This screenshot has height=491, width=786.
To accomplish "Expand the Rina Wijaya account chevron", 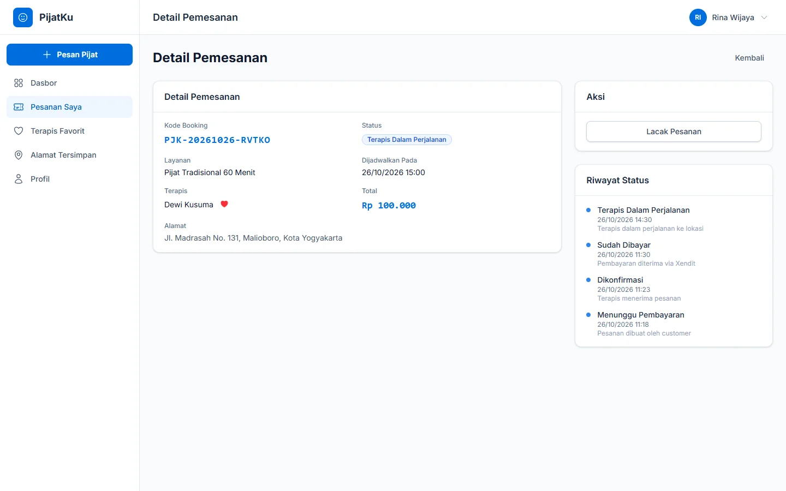I will [x=764, y=17].
